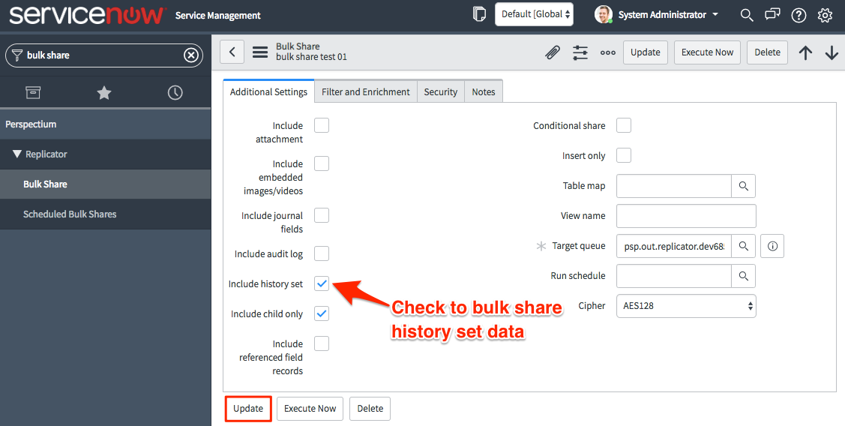The width and height of the screenshot is (845, 426).
Task: Open the Connect chat sidebar icon
Action: pos(773,14)
